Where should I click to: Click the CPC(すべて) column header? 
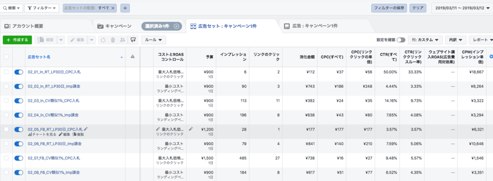(332, 57)
